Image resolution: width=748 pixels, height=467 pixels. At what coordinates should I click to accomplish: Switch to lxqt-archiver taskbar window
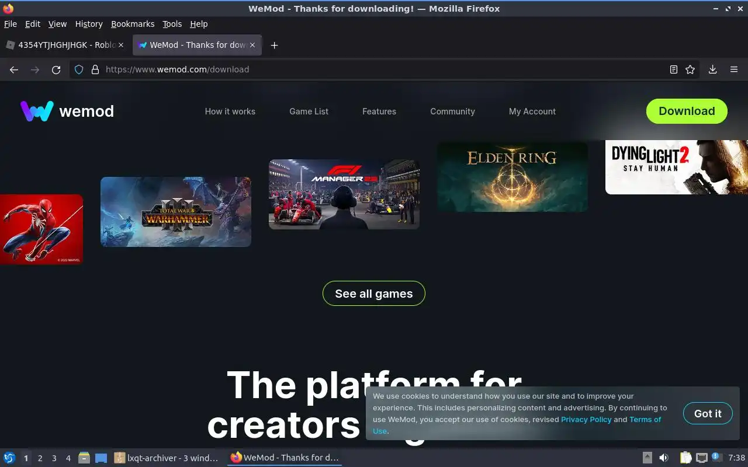(x=167, y=458)
